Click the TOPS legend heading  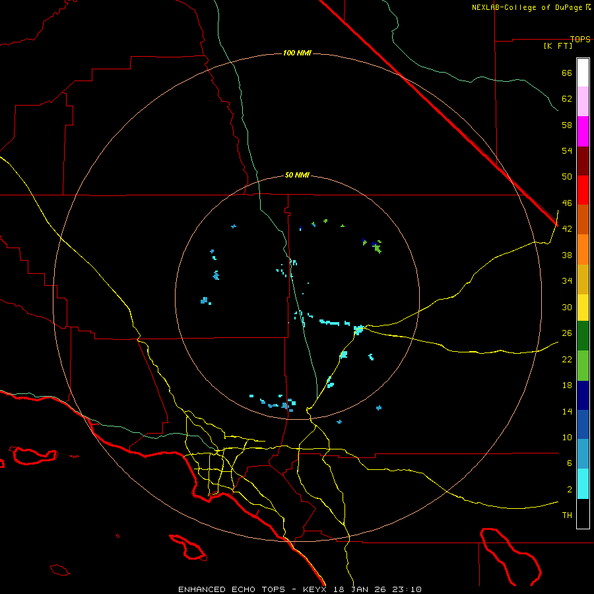pos(580,40)
